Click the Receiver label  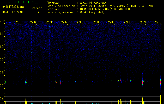[x=53, y=9]
